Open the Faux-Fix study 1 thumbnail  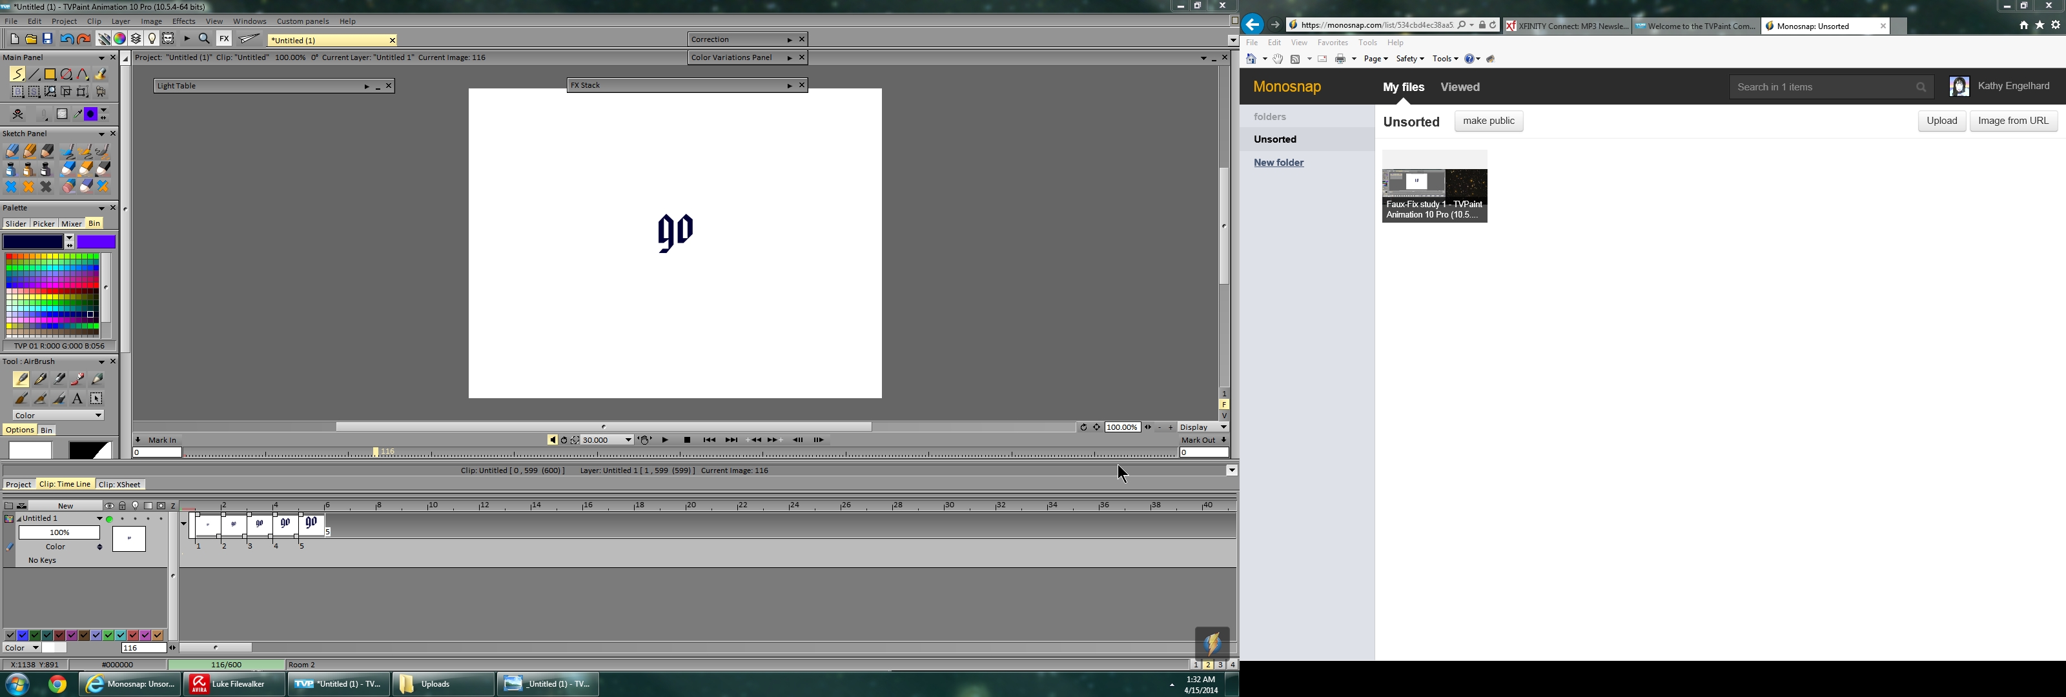pos(1434,187)
